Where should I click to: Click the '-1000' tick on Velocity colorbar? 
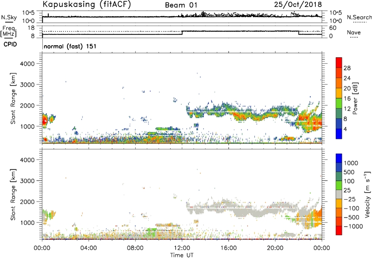tap(353, 226)
